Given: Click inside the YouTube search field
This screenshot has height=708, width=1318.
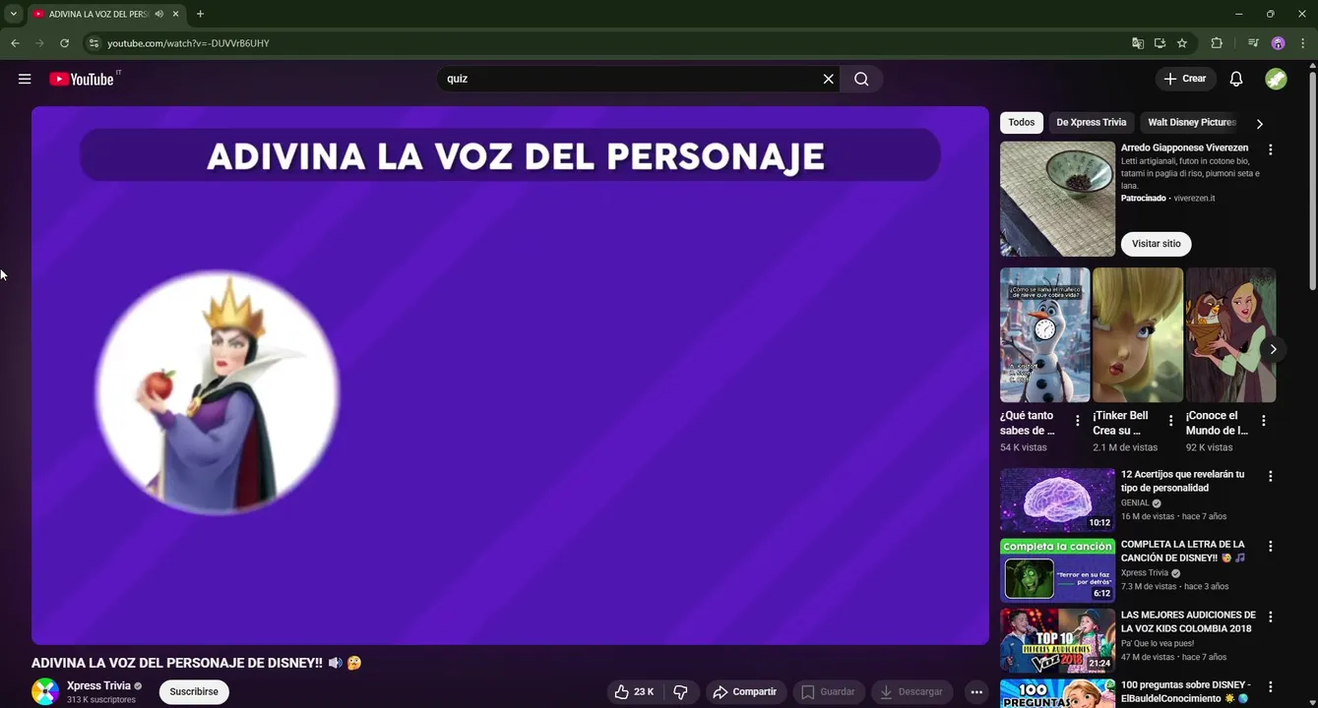Looking at the screenshot, I should pos(630,79).
